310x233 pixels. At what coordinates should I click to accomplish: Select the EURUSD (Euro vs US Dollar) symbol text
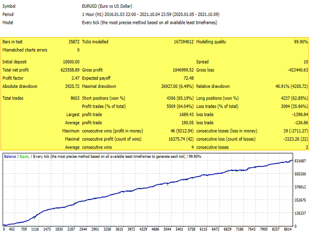point(107,6)
